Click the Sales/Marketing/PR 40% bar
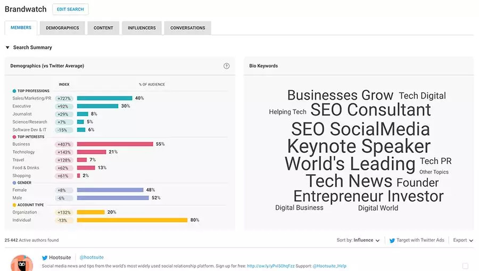479x271 pixels. click(x=104, y=98)
